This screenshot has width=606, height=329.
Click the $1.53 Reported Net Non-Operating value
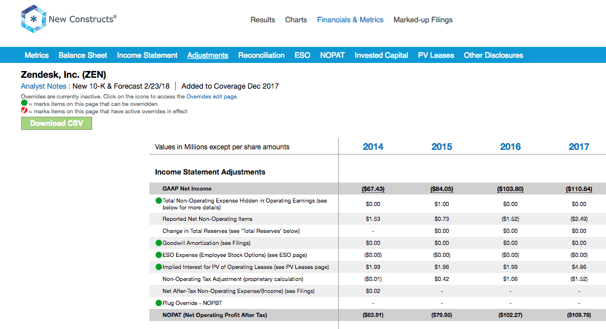point(373,219)
